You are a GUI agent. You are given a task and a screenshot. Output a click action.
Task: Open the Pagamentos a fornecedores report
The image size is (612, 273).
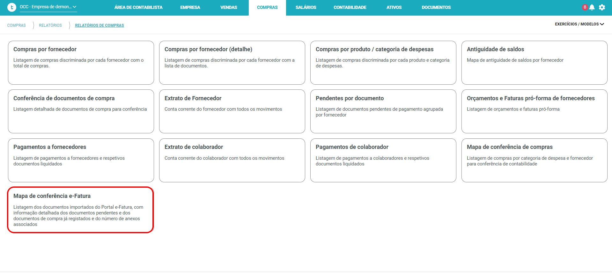pyautogui.click(x=81, y=160)
